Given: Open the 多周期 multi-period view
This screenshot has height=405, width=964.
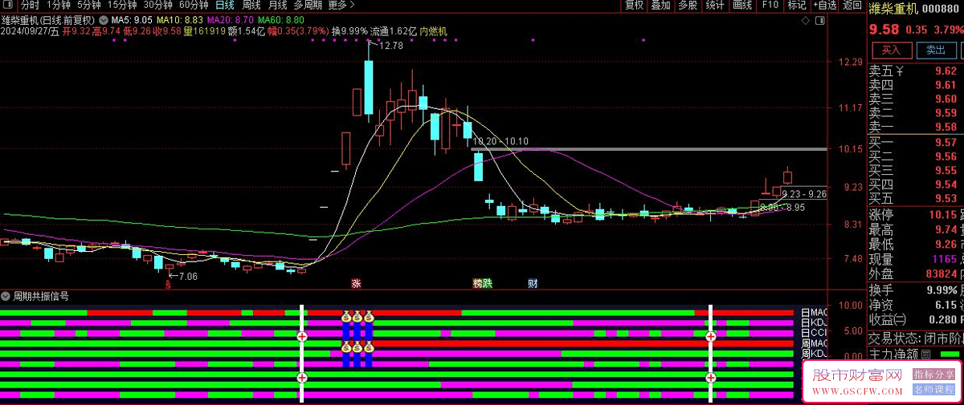Looking at the screenshot, I should (x=308, y=6).
